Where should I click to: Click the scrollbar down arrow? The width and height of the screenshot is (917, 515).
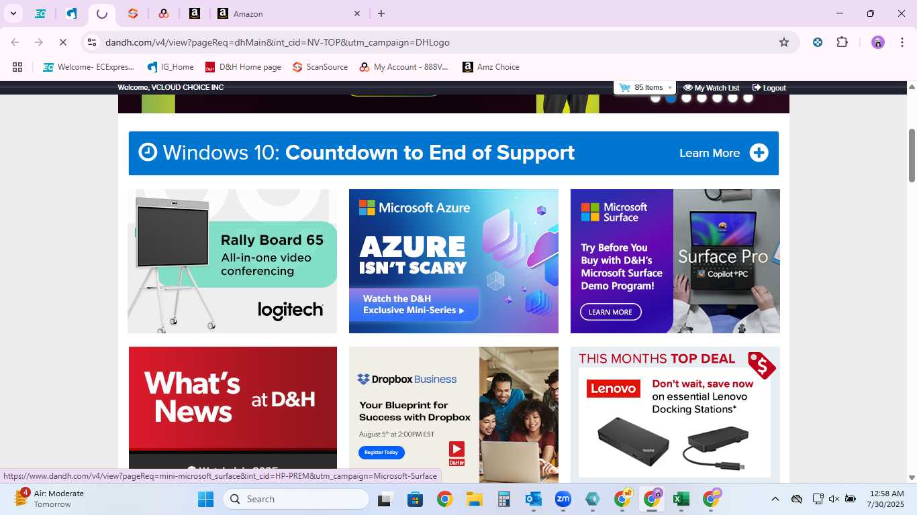912,477
